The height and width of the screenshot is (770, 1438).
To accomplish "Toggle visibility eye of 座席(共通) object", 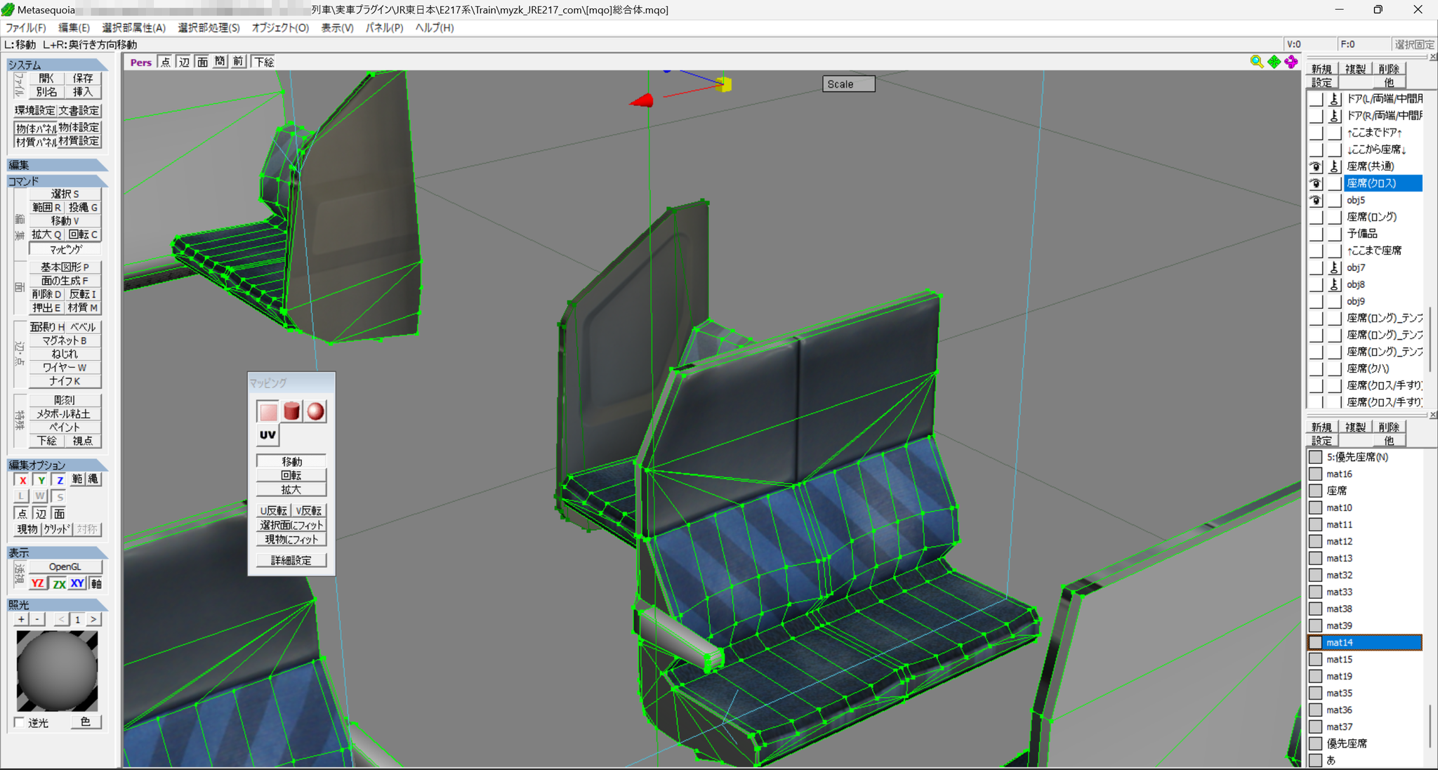I will [x=1316, y=166].
